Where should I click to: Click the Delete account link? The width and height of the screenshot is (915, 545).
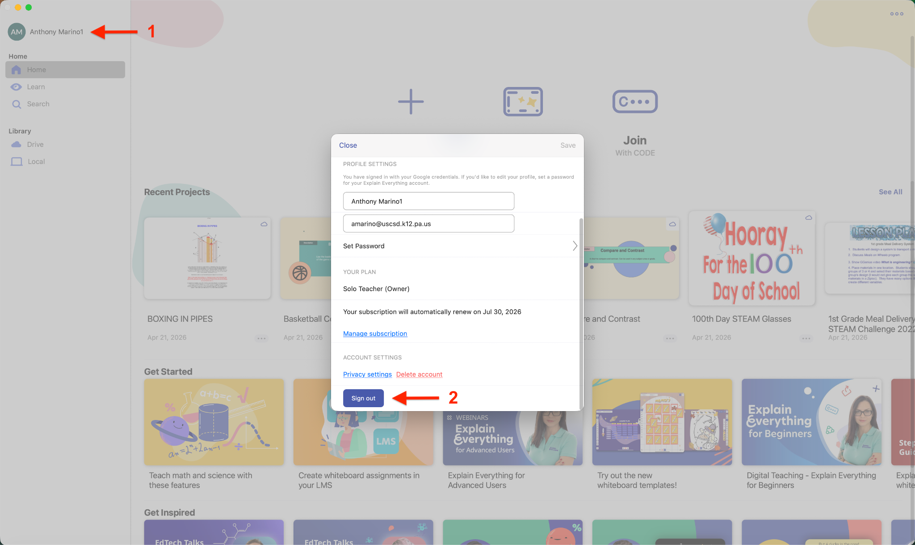pyautogui.click(x=419, y=374)
